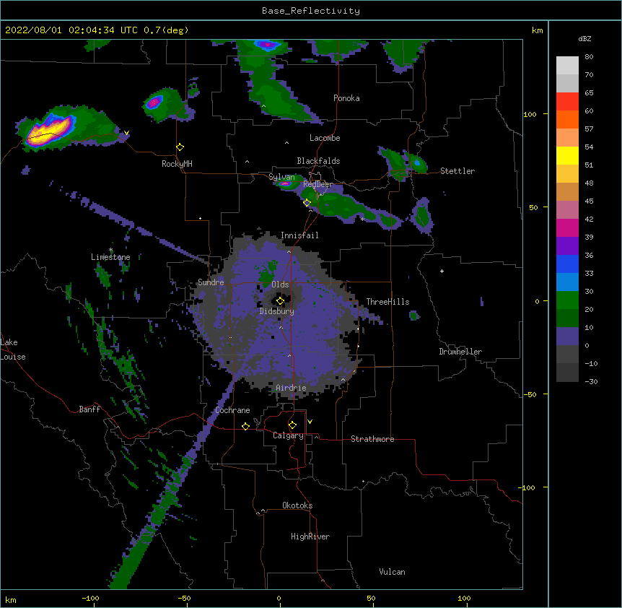The width and height of the screenshot is (622, 608).
Task: Select the Drumheller city label
Action: click(x=460, y=352)
